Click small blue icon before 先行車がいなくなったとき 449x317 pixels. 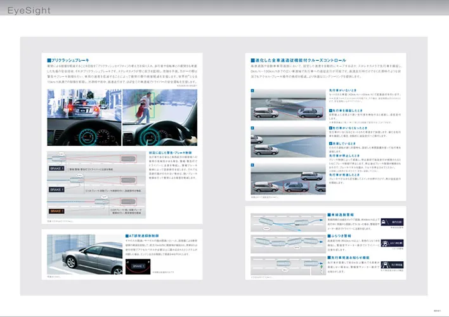[330, 128]
